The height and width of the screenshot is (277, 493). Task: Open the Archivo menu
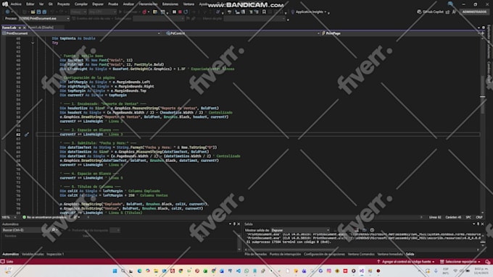point(16,4)
